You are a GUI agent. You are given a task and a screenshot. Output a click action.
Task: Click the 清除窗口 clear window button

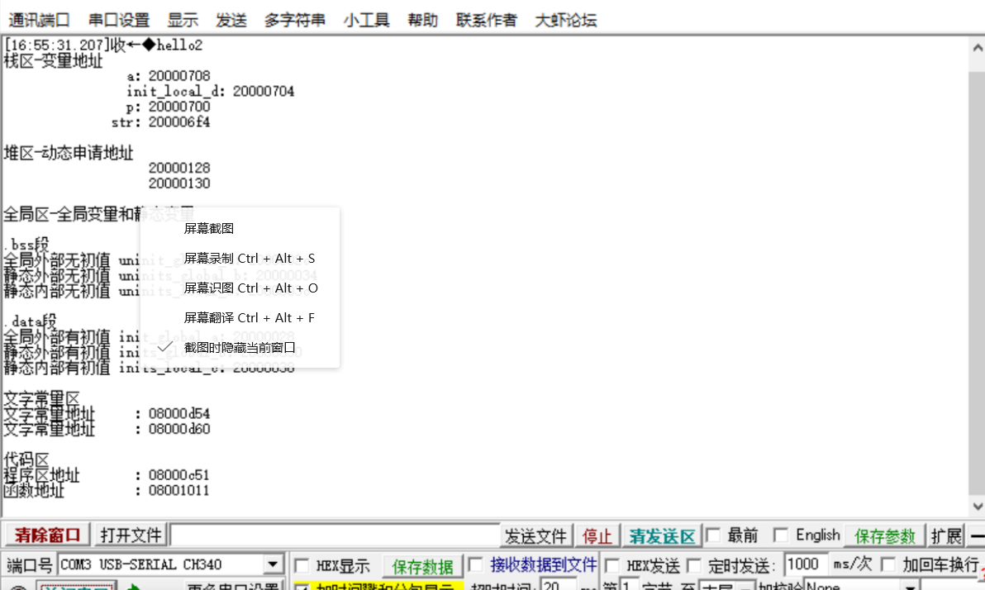click(45, 535)
